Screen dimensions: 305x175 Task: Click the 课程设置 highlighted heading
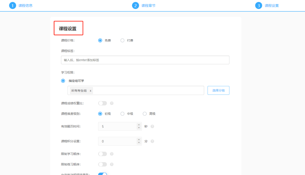pos(68,28)
